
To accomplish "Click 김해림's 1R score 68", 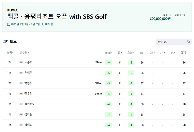I will click(x=142, y=125).
